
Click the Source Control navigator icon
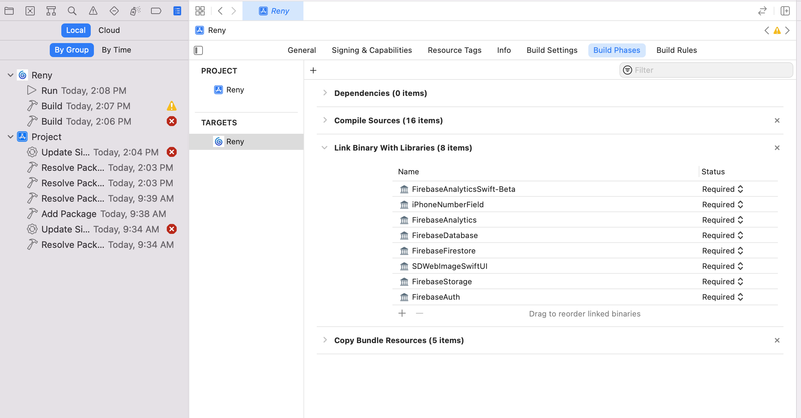point(30,11)
